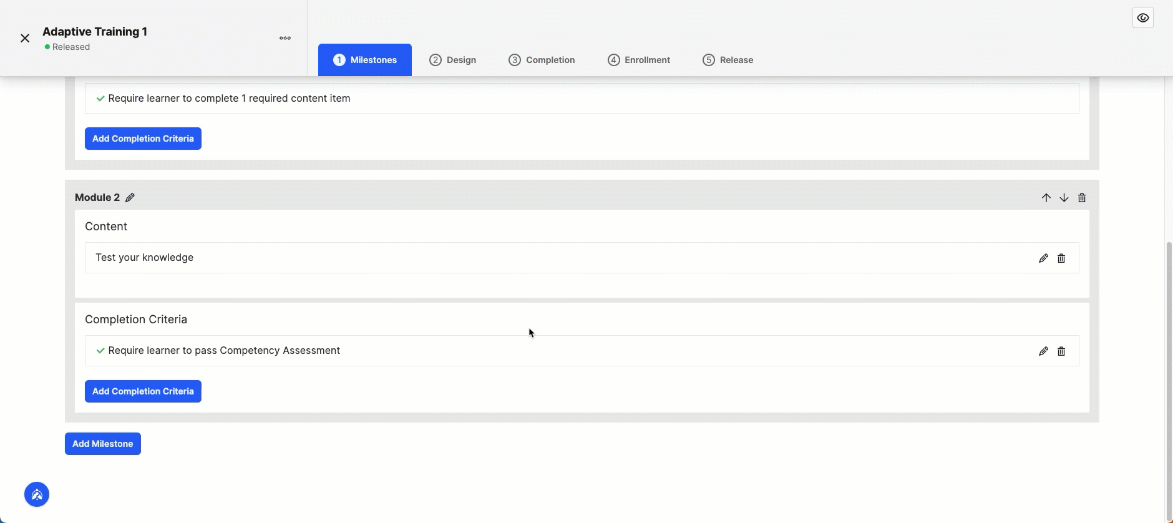
Task: Add Completion Criteria to Module 2
Action: click(x=143, y=391)
